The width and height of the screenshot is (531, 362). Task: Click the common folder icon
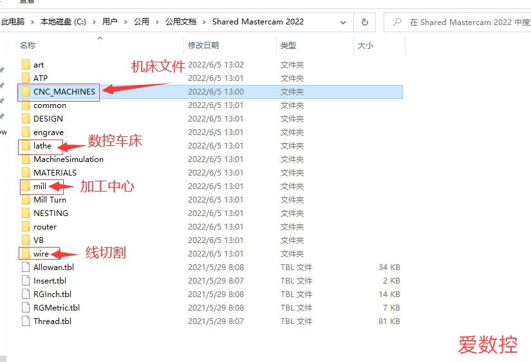pos(26,105)
